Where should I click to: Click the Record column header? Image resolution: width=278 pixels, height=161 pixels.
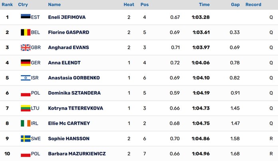click(x=253, y=5)
